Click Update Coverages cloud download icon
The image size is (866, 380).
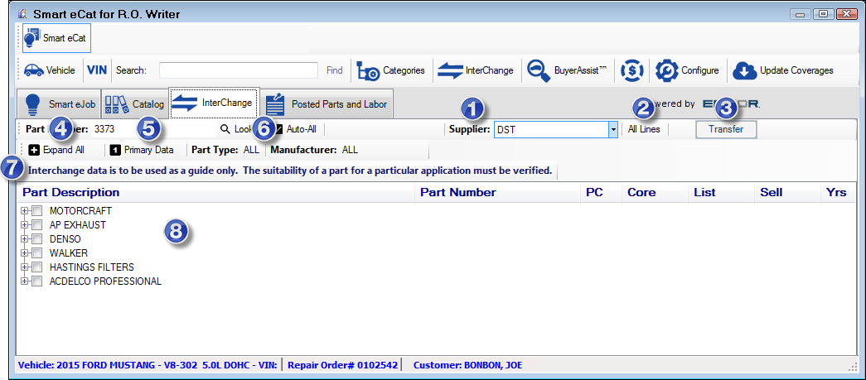click(744, 70)
